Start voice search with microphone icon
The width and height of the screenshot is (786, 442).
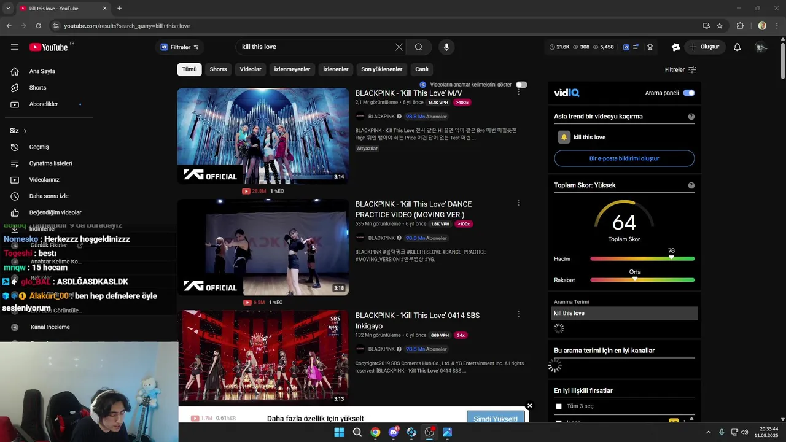click(x=446, y=47)
